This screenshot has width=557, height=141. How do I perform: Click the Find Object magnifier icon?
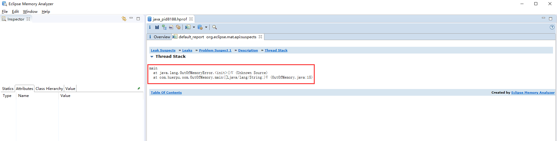pos(215,27)
